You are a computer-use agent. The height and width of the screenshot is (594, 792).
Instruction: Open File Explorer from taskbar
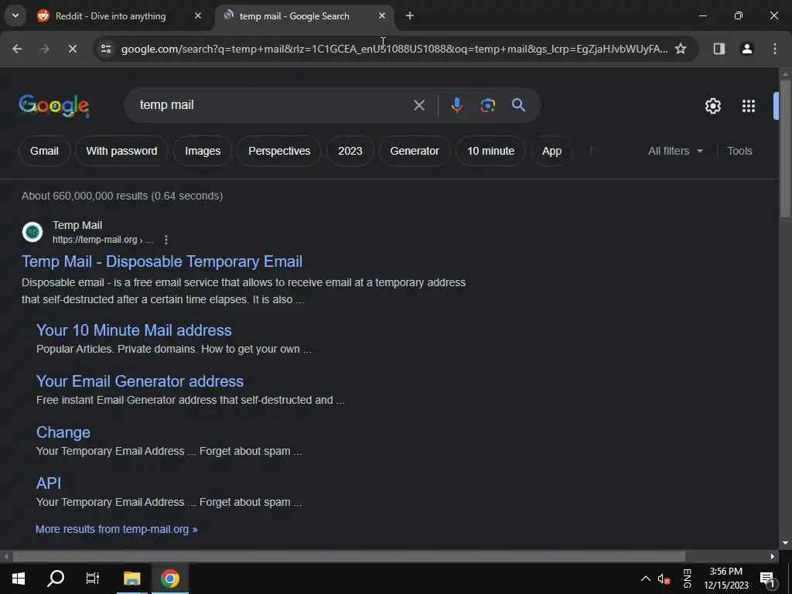coord(131,579)
